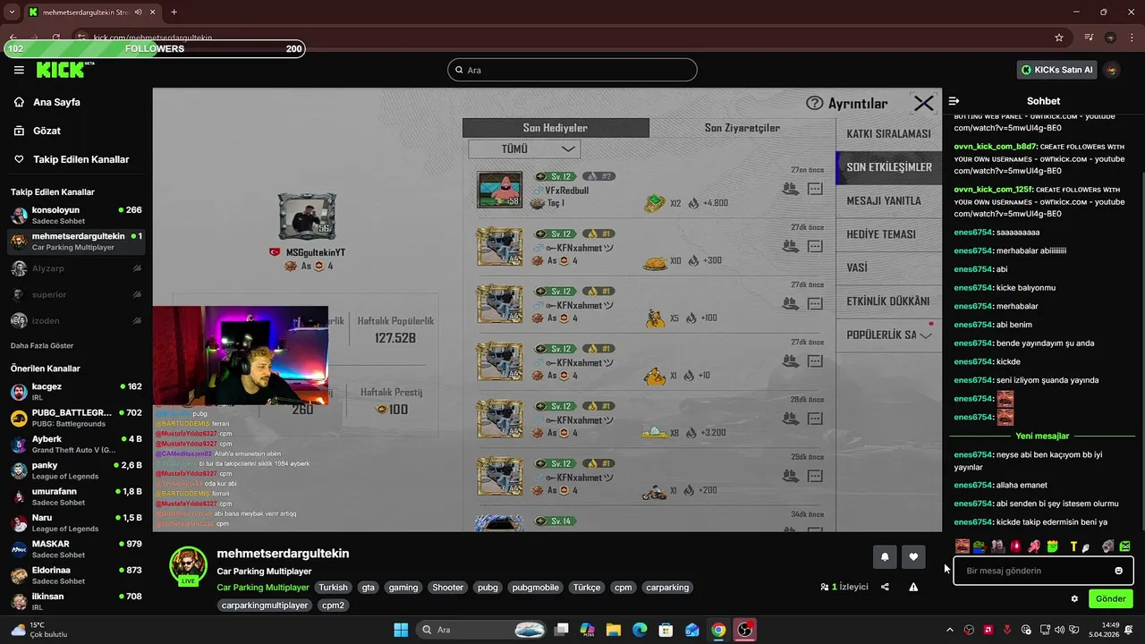Click the streamer profile picture with LIVE badge
Image resolution: width=1145 pixels, height=644 pixels.
click(x=188, y=566)
